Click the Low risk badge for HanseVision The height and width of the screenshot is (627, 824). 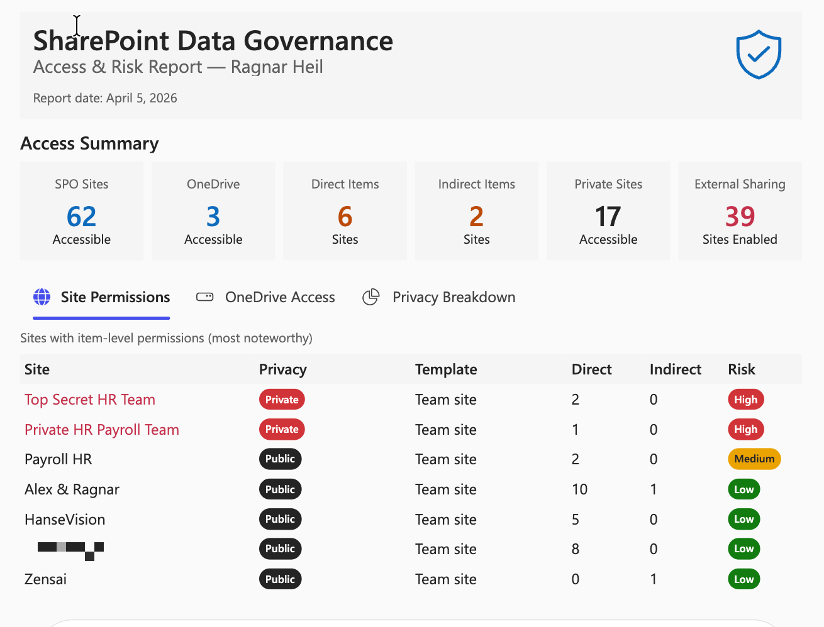pos(743,519)
